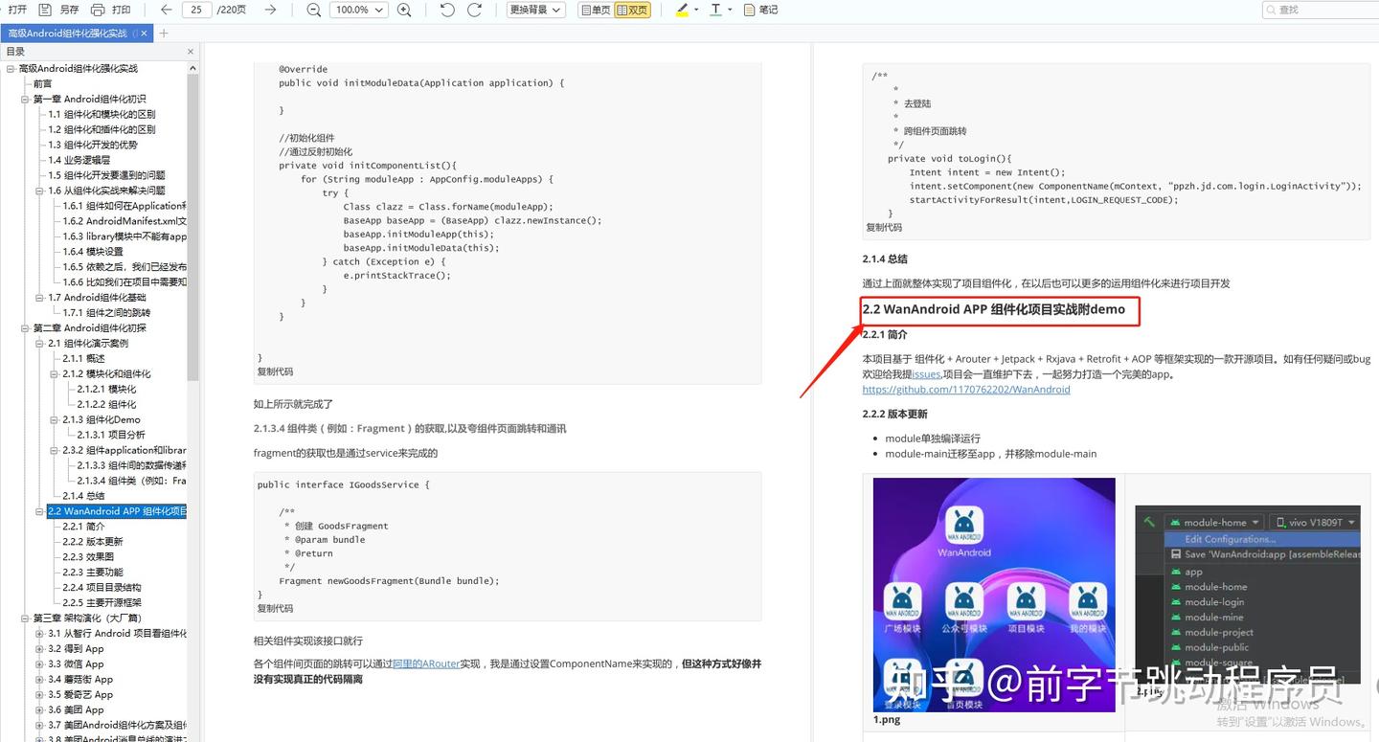
Task: Select the highlighter pen tool
Action: [x=682, y=9]
